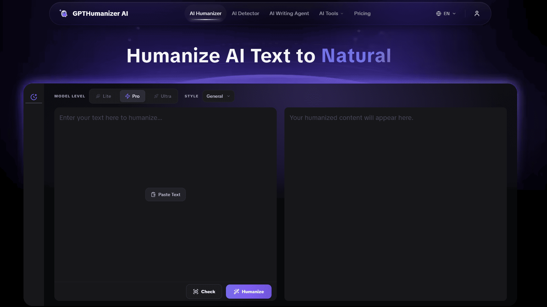Select the Lite model level
The height and width of the screenshot is (307, 547).
pyautogui.click(x=103, y=96)
